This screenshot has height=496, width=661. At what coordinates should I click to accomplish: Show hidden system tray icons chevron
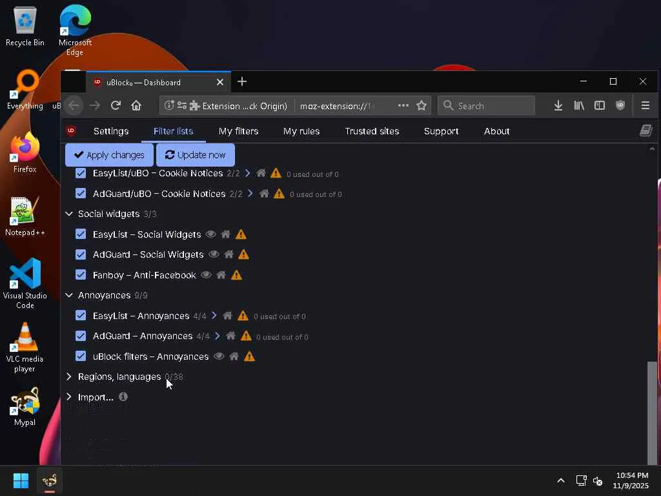coord(561,480)
